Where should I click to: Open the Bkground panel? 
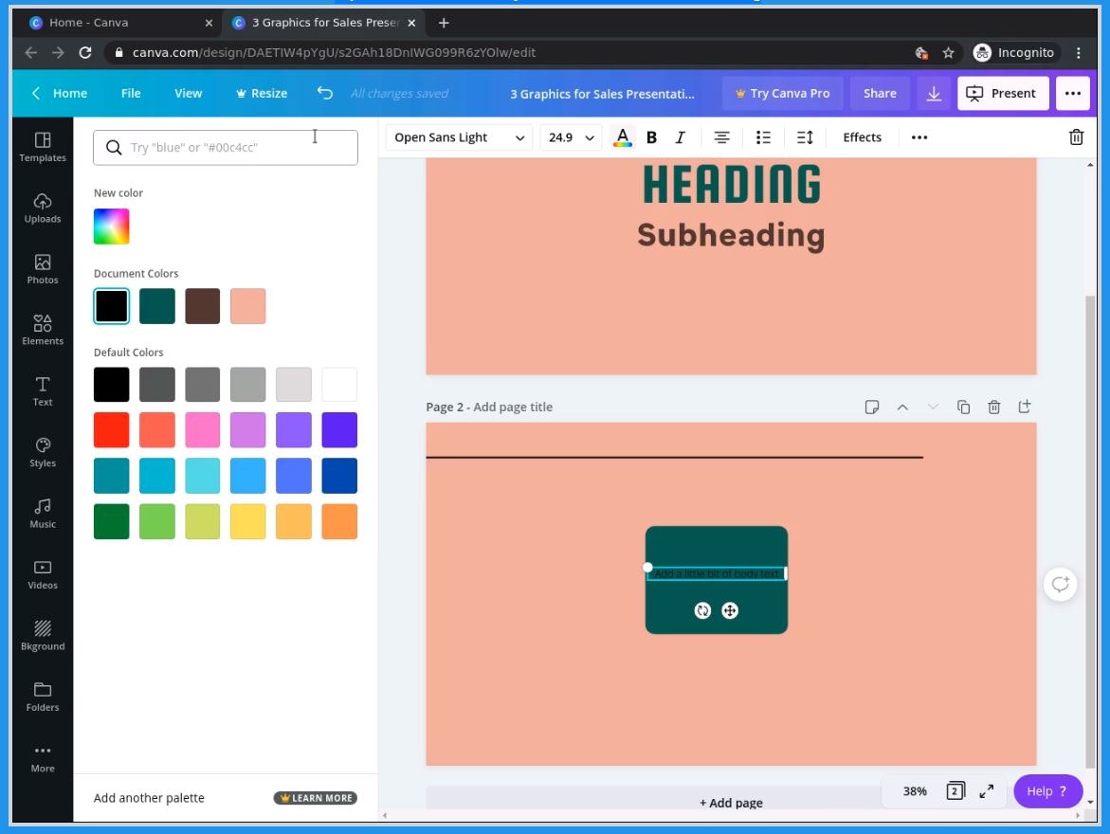(x=42, y=636)
